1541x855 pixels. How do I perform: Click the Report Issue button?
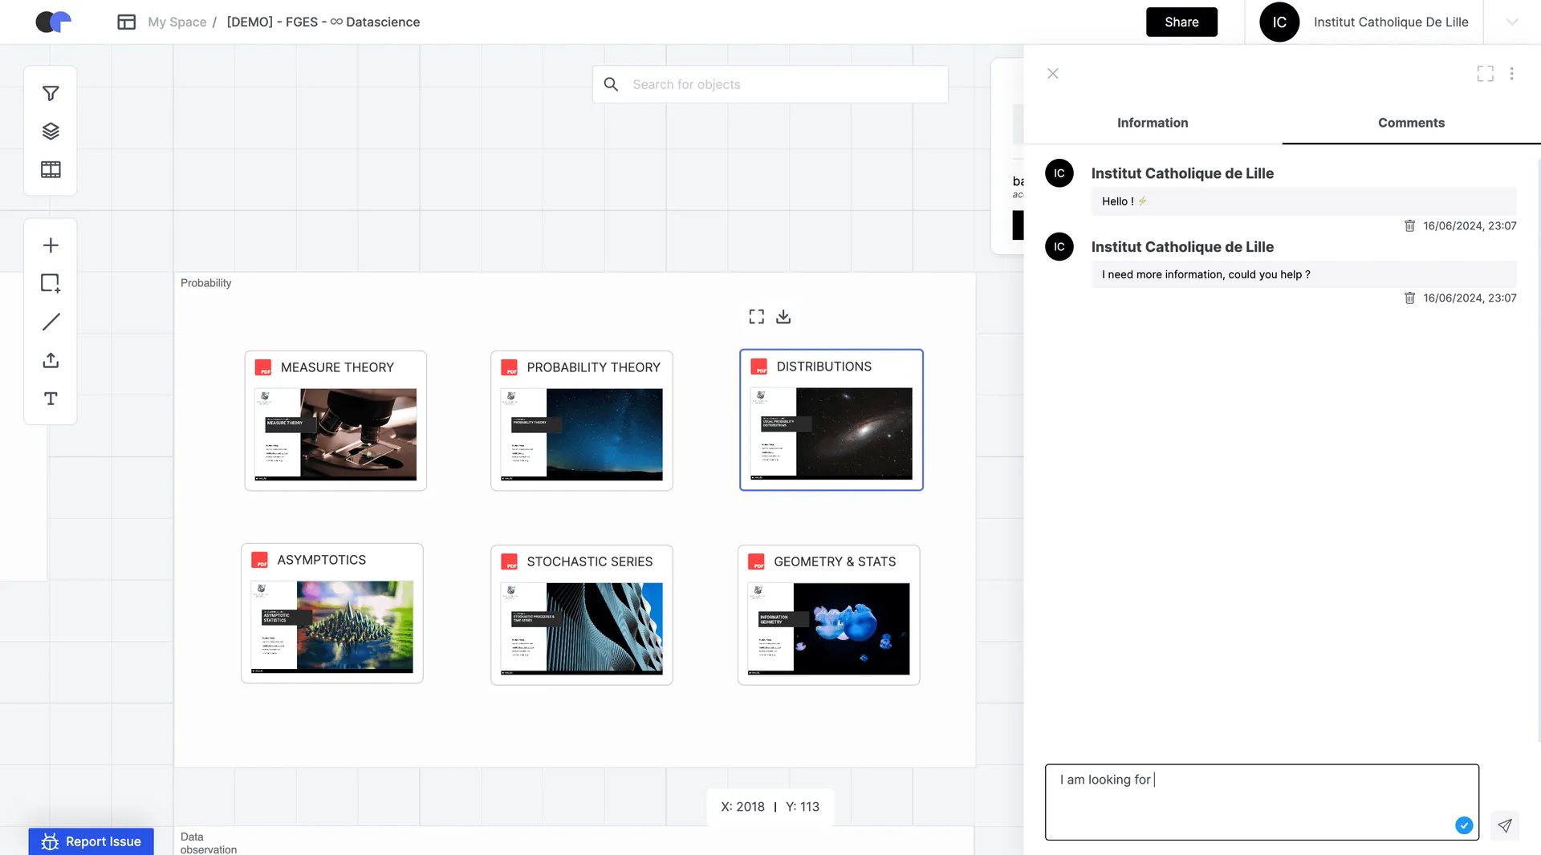pos(91,841)
